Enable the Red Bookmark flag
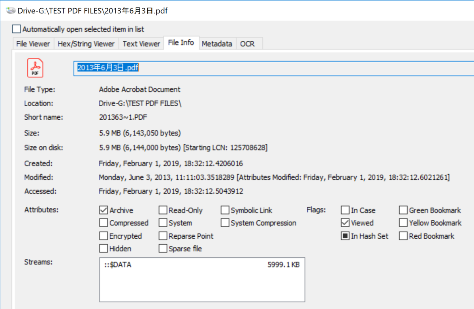Viewport: 474px width, 309px height. [403, 236]
